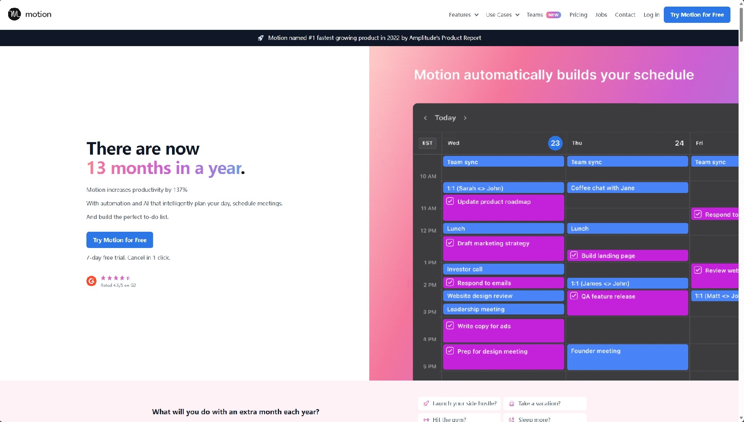Click the rocket icon in announcement banner
The width and height of the screenshot is (744, 422).
pos(261,38)
